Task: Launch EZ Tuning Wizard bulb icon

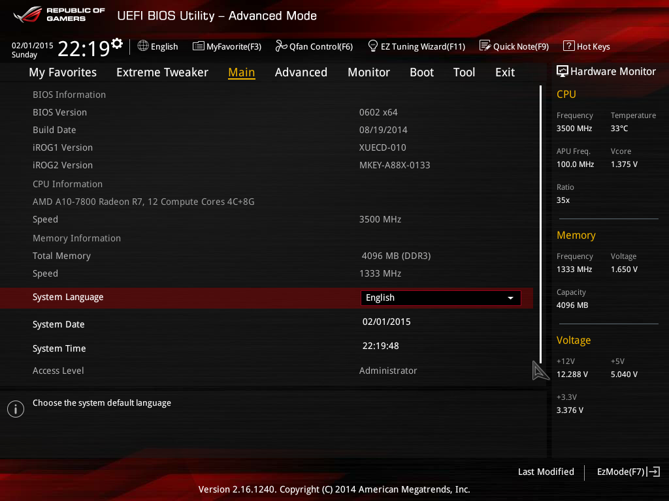Action: (x=372, y=46)
